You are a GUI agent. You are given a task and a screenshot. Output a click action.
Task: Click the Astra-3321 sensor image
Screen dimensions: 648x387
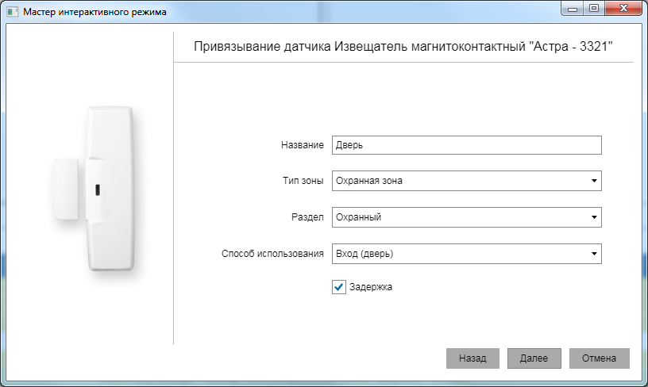[x=94, y=189]
